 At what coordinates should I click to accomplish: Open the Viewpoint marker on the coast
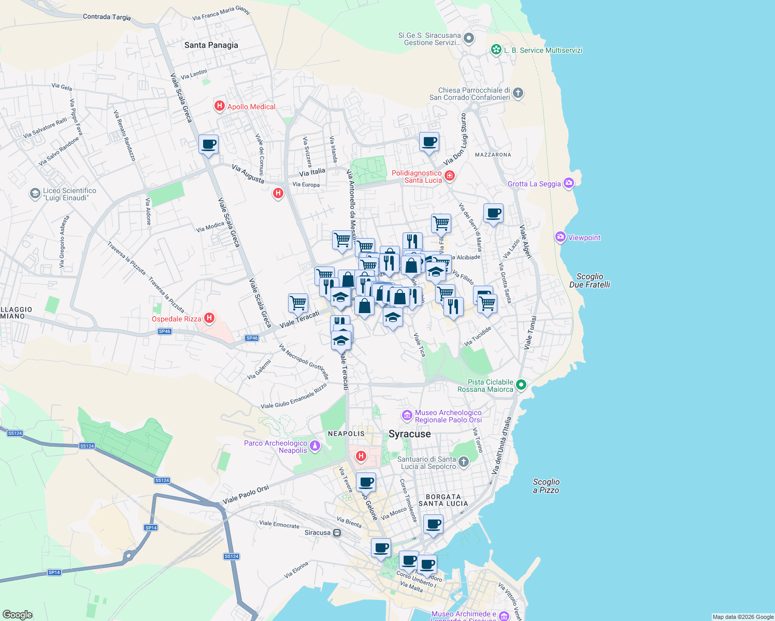[560, 237]
